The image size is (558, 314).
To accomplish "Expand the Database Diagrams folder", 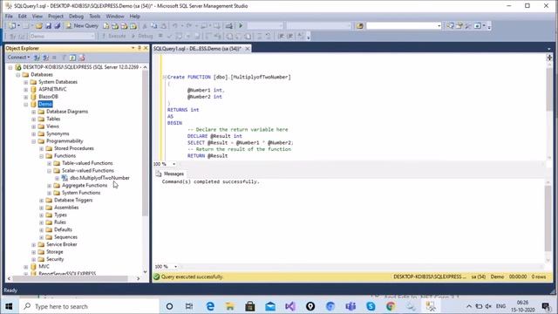I will click(x=34, y=112).
